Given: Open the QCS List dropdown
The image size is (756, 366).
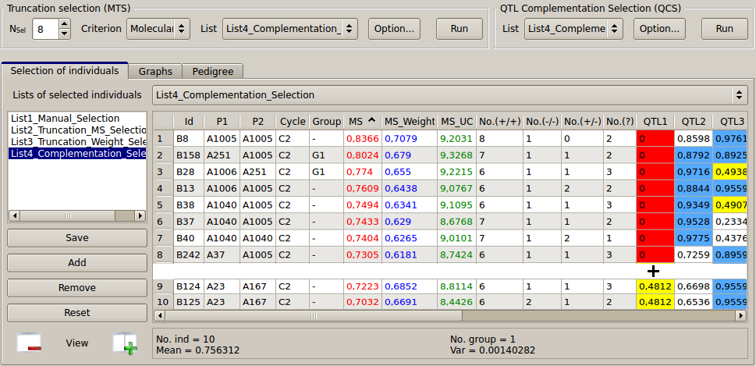Looking at the screenshot, I should [573, 29].
